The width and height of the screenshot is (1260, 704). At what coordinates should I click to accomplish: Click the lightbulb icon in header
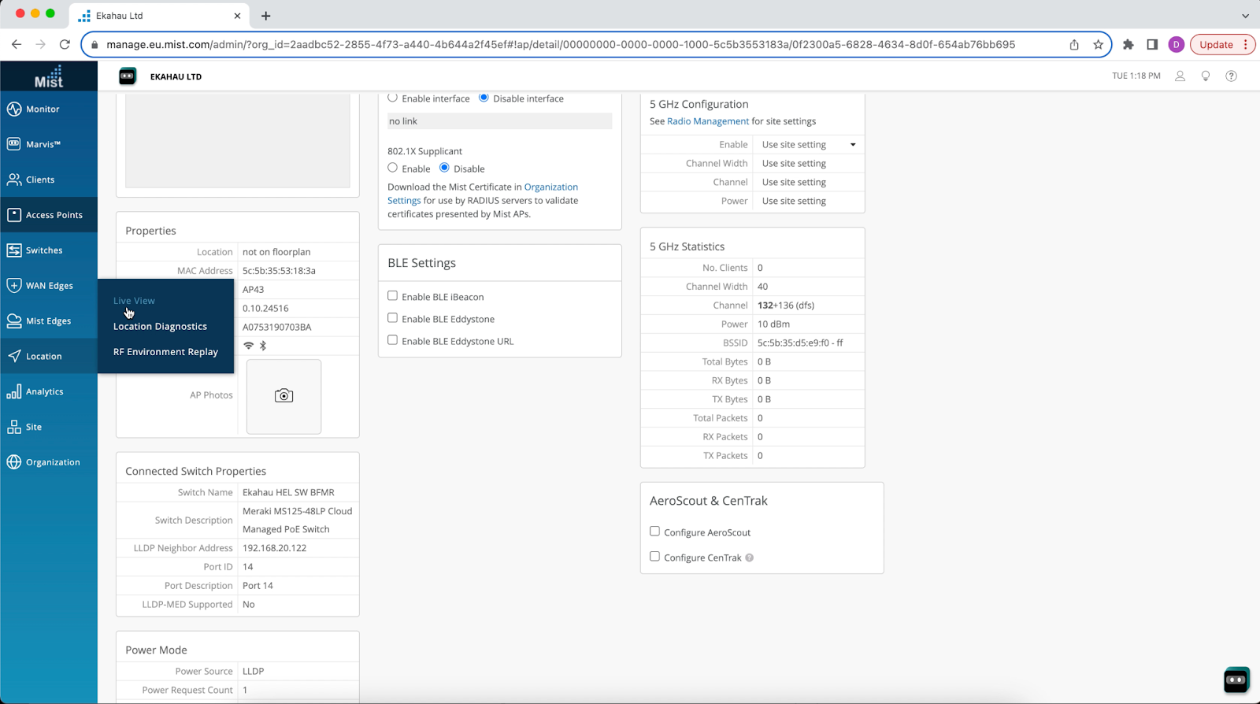click(1205, 76)
